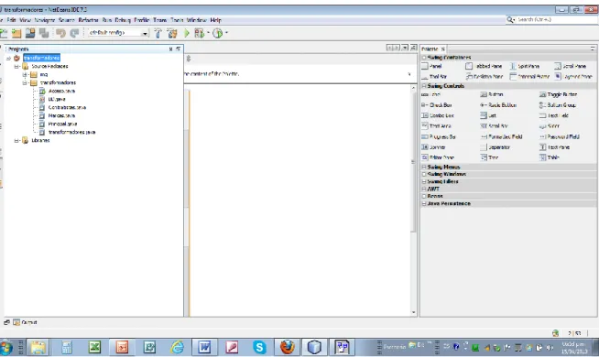
Task: Open the Output tab at the bottom
Action: [26, 322]
